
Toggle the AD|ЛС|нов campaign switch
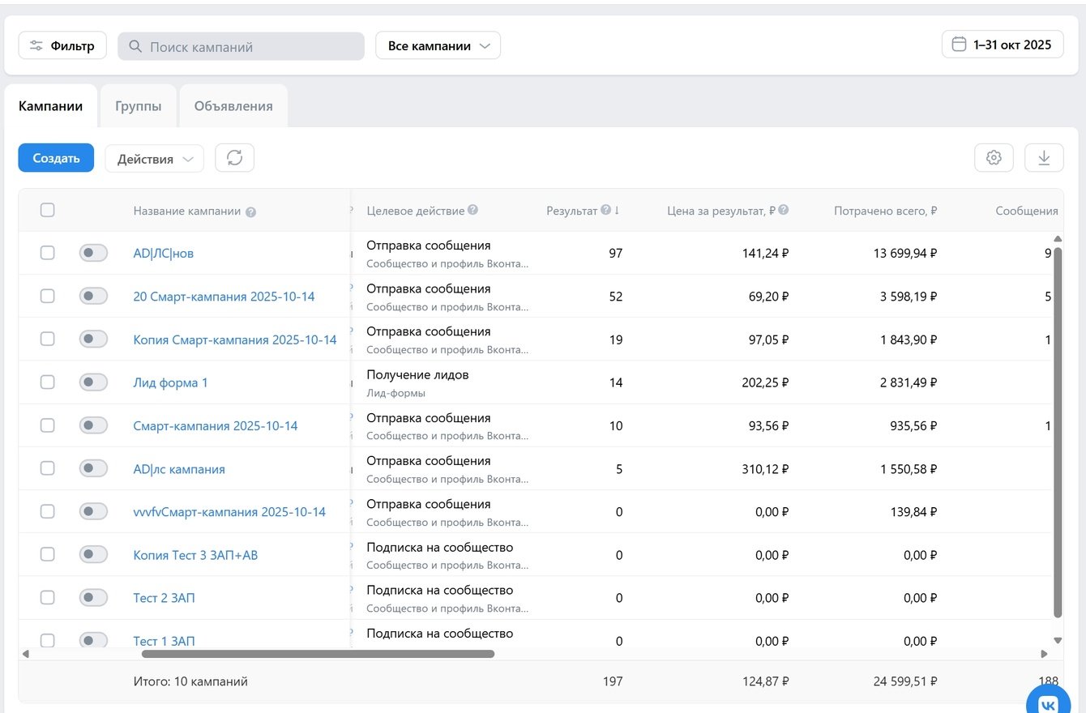(93, 254)
